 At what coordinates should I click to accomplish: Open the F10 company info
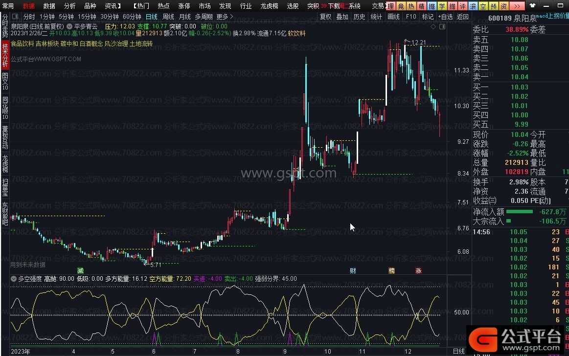[411, 17]
